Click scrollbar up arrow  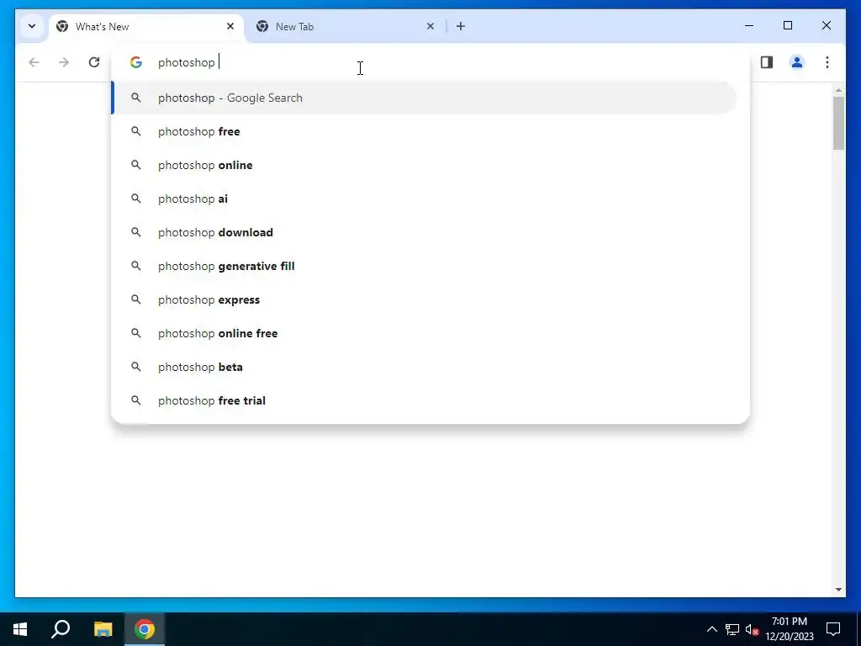pos(838,89)
